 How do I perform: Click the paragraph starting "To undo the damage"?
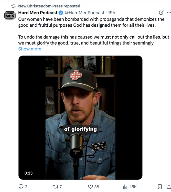click(x=93, y=40)
